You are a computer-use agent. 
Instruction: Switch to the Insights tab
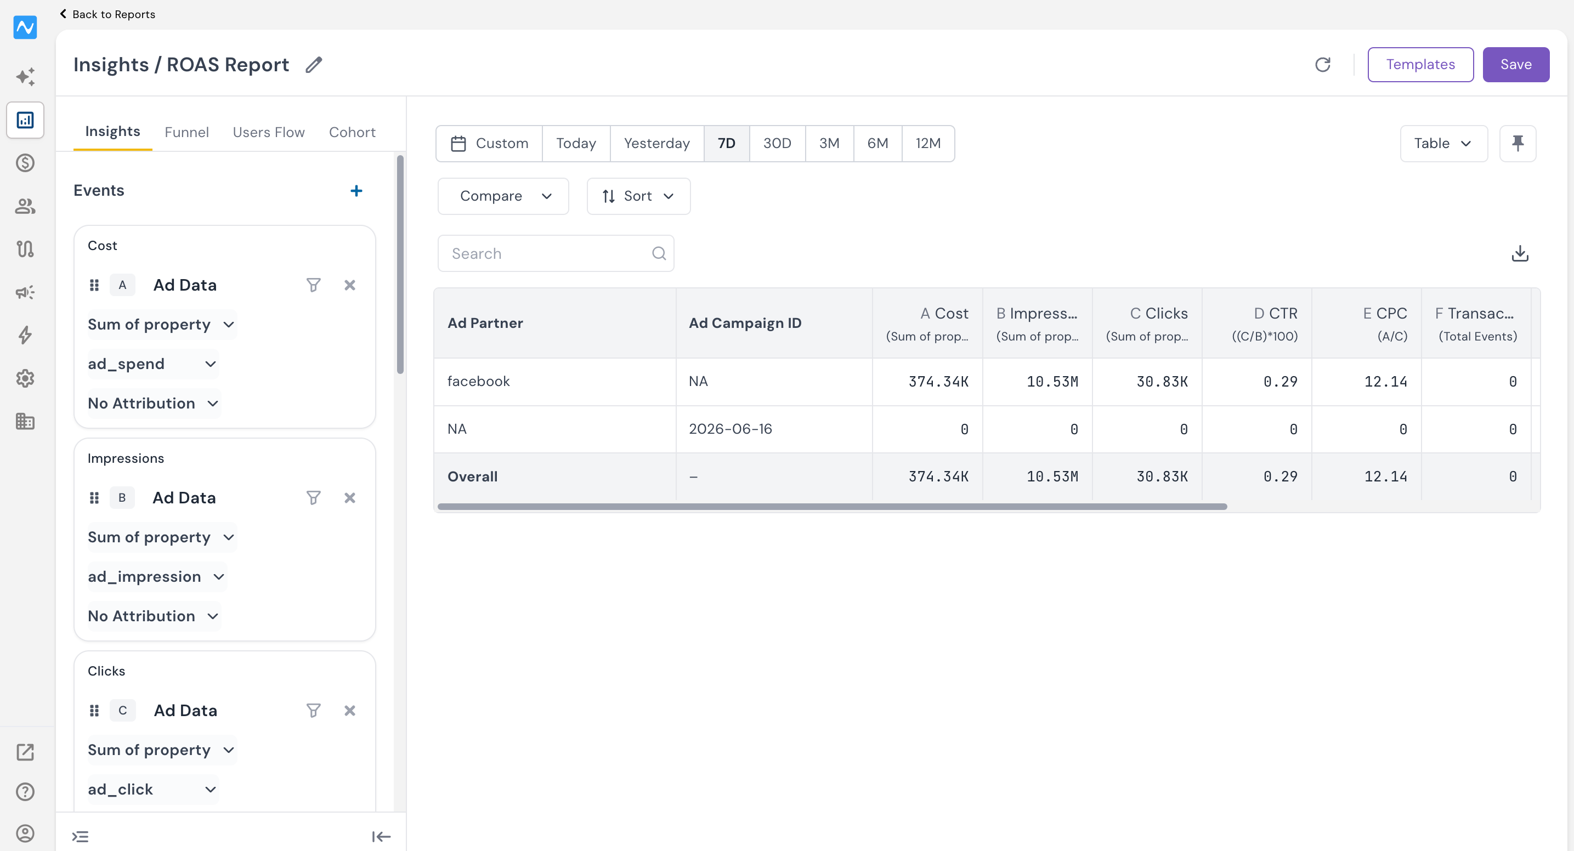click(112, 132)
